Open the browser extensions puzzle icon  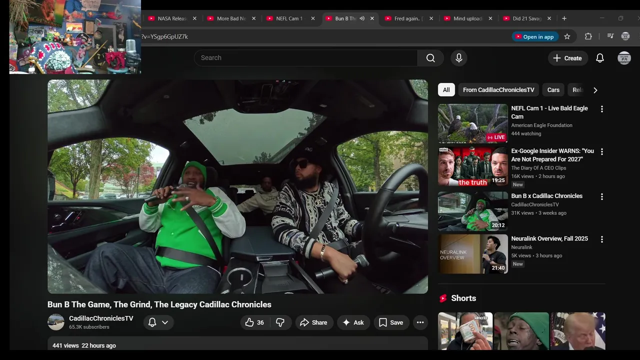coord(588,36)
